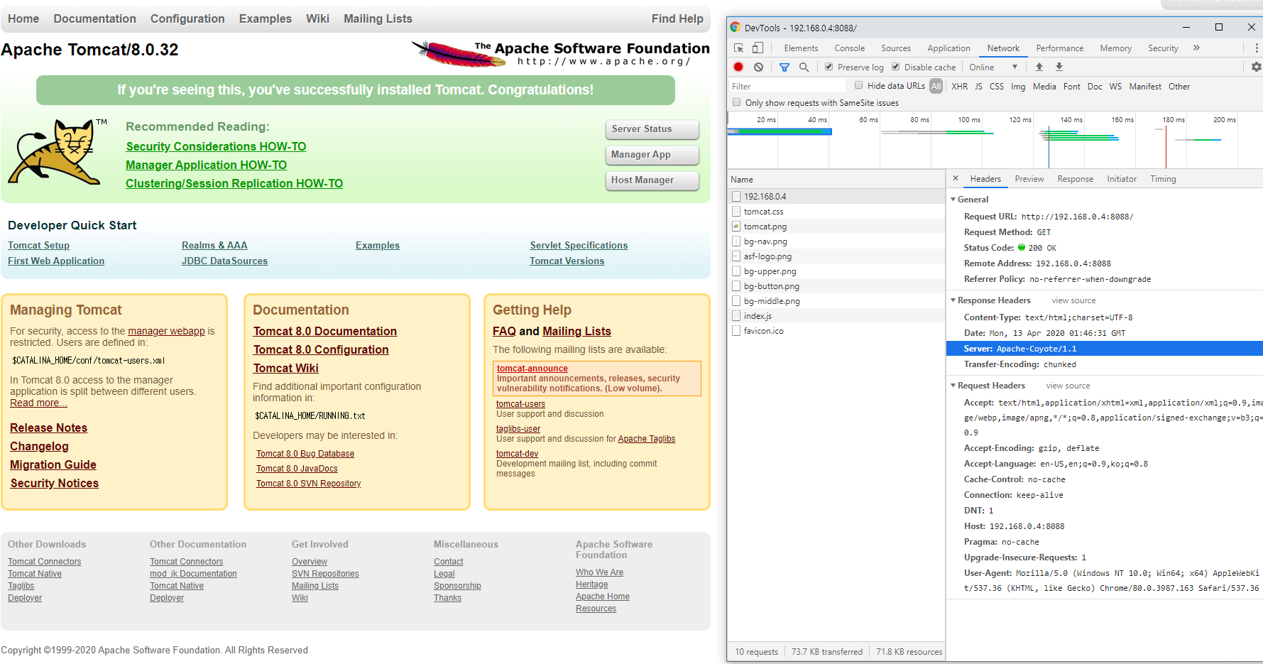Click the Tomcat cat logo image
The width and height of the screenshot is (1263, 664).
coord(57,152)
